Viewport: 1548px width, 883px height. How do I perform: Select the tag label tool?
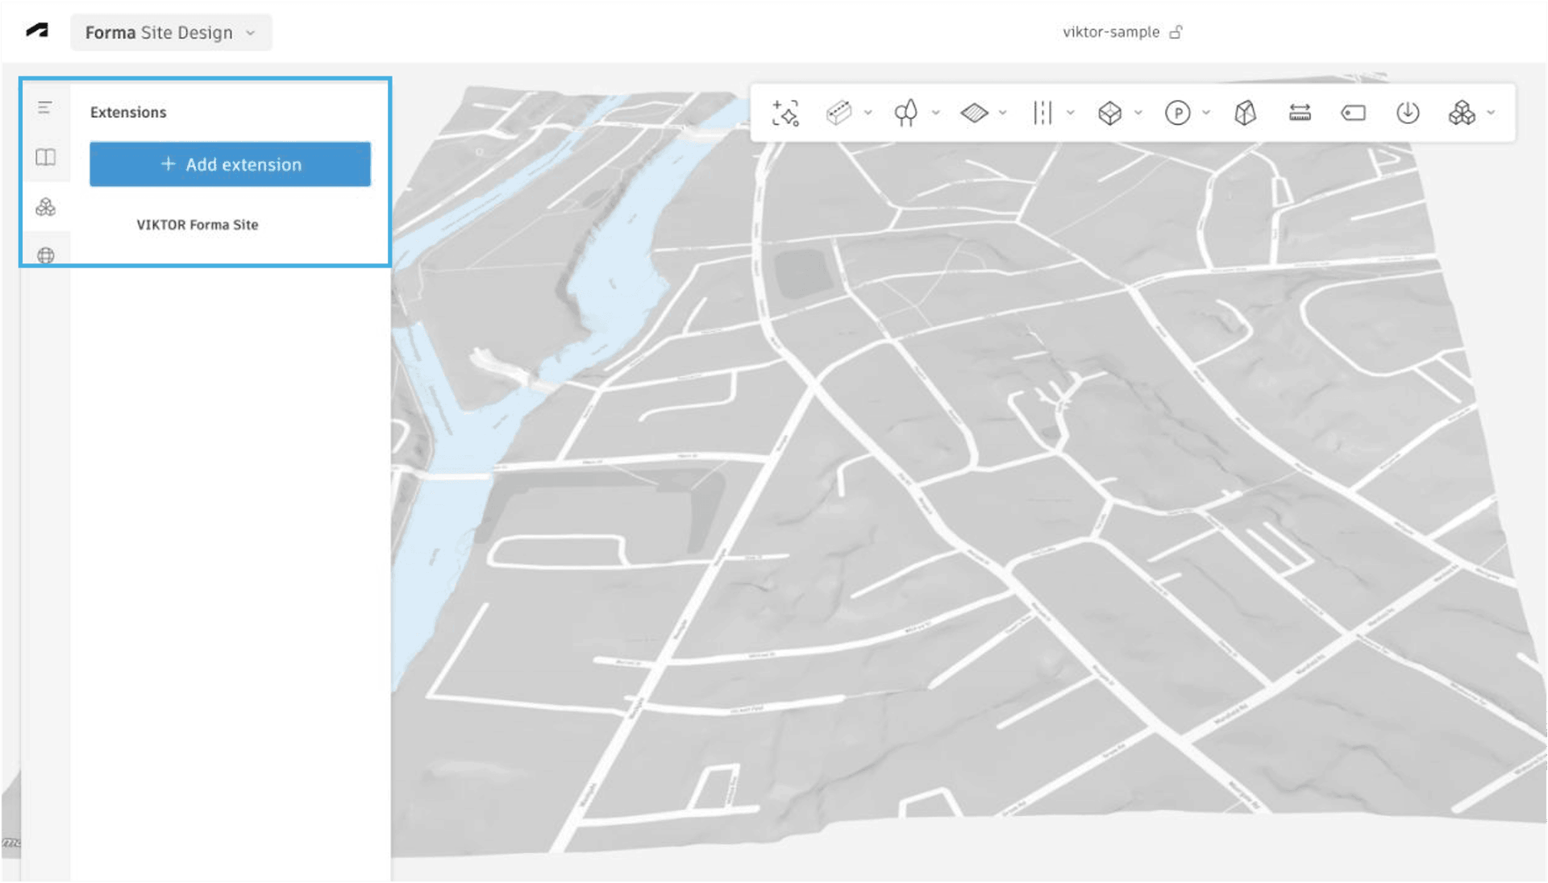[1353, 113]
